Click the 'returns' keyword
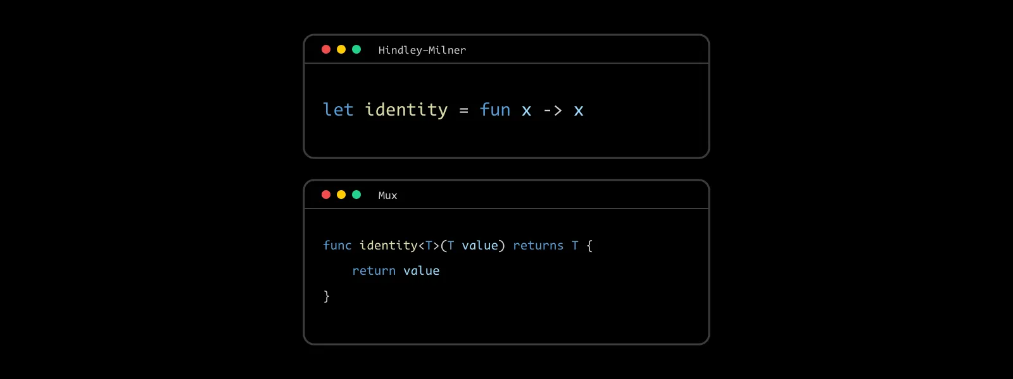1013x379 pixels. pos(538,246)
